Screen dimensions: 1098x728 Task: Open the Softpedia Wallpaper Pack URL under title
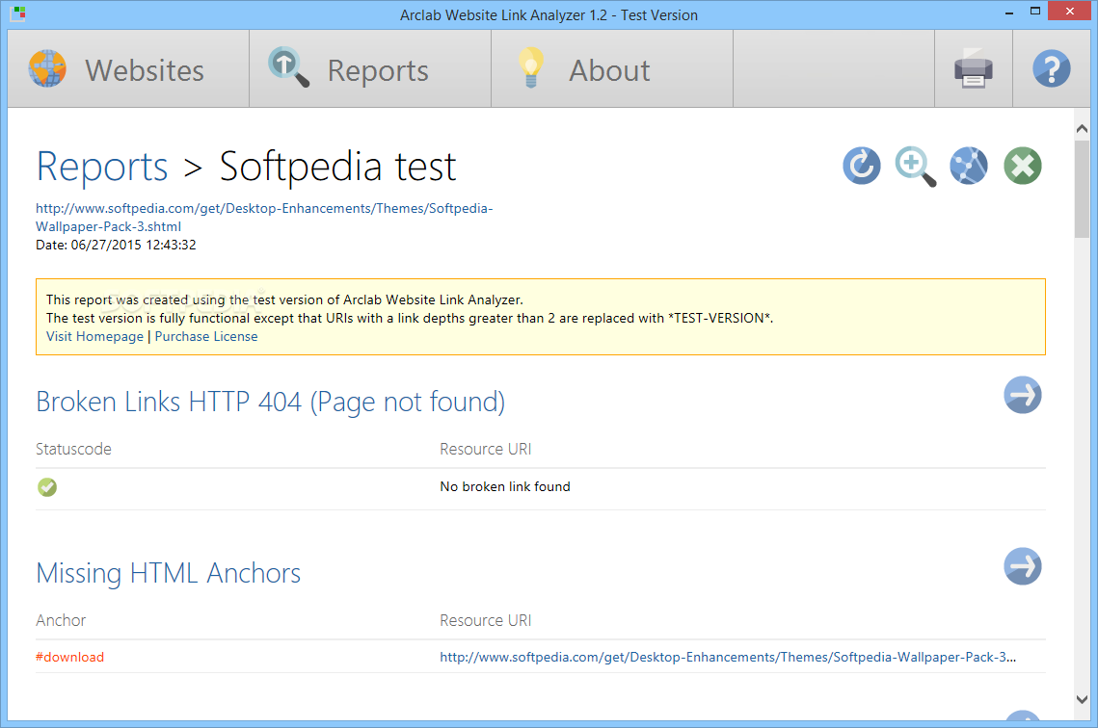click(x=264, y=218)
